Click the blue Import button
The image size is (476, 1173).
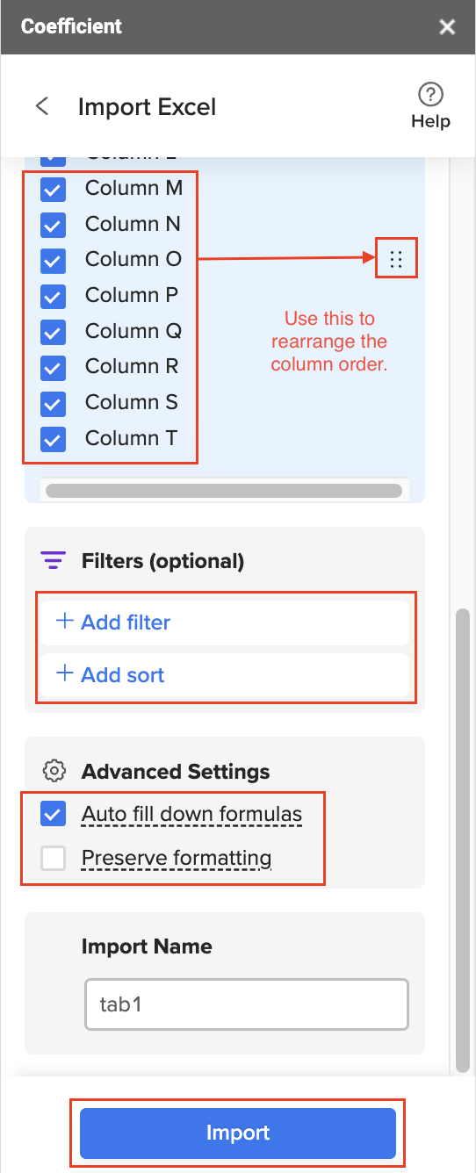point(238,1133)
